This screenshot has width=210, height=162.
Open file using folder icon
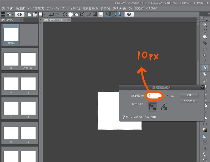35,14
